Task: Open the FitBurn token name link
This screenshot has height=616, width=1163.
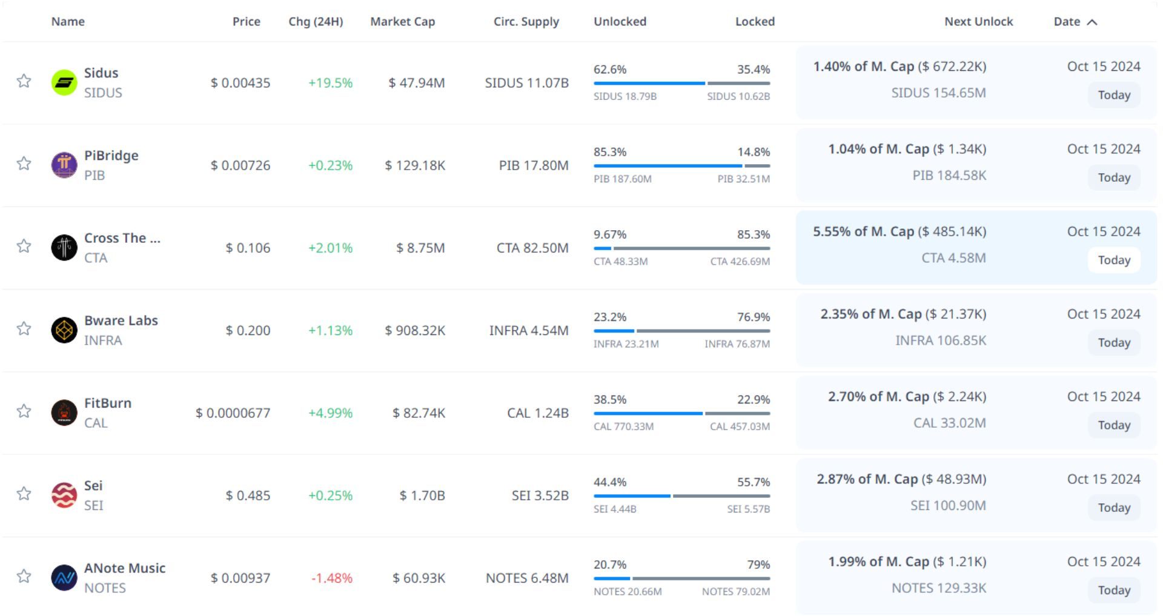Action: [108, 403]
